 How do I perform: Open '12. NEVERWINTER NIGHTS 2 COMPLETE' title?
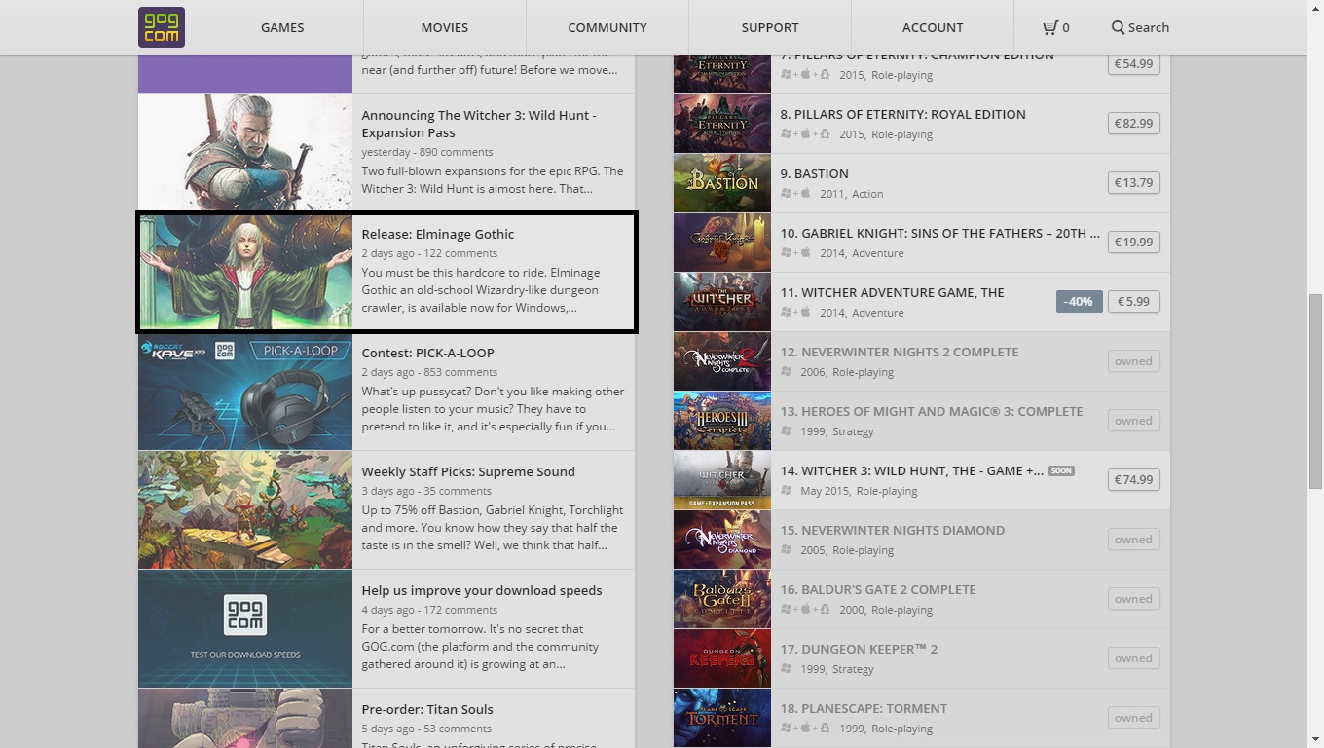[899, 352]
